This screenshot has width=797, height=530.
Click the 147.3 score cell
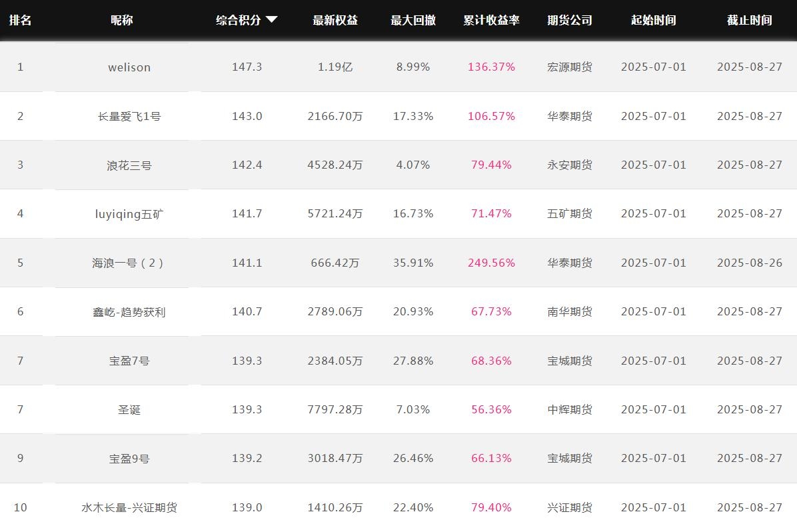click(247, 67)
